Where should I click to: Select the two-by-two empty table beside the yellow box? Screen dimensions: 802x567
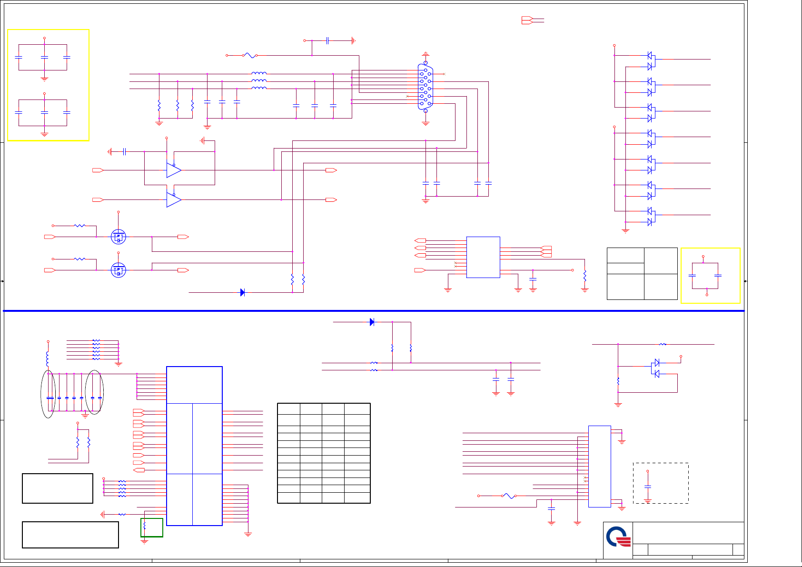pos(642,274)
